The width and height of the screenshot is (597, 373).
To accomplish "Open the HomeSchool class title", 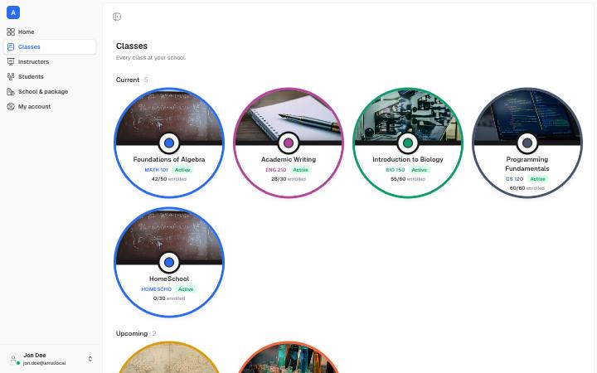I will coord(169,279).
